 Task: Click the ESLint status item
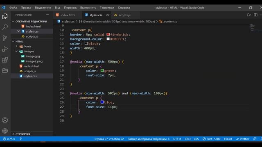[228, 139]
